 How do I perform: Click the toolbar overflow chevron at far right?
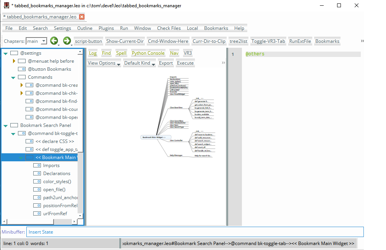pos(362,41)
